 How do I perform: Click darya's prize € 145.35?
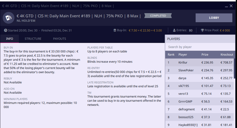(207, 78)
